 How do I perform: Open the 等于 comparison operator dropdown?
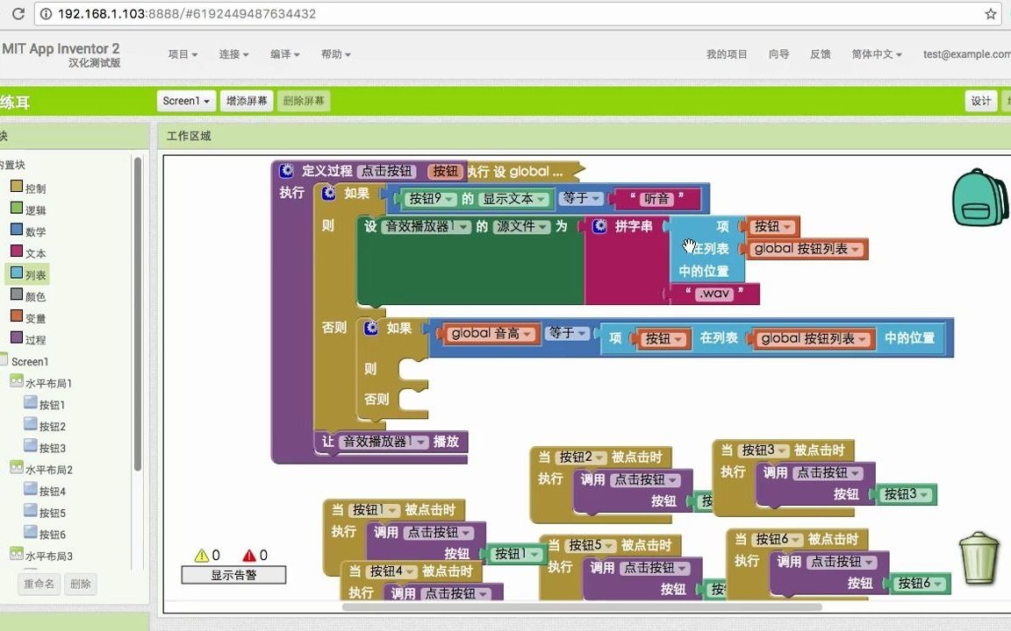coord(582,198)
